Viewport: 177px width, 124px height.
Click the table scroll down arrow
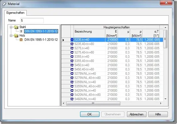[x=165, y=99]
